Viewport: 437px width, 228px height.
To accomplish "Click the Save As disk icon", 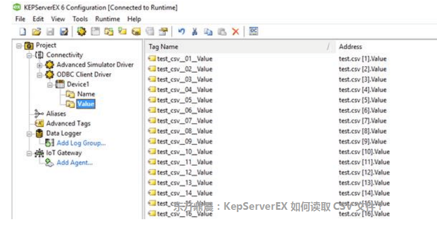I will tap(64, 31).
